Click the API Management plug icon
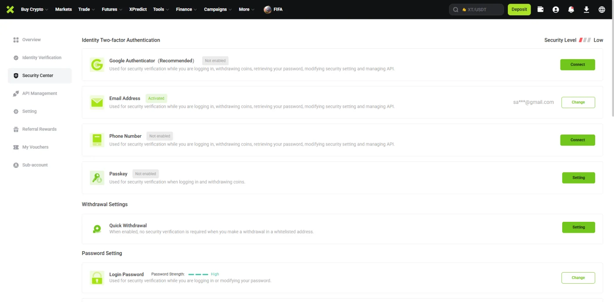Image resolution: width=614 pixels, height=302 pixels. click(16, 93)
